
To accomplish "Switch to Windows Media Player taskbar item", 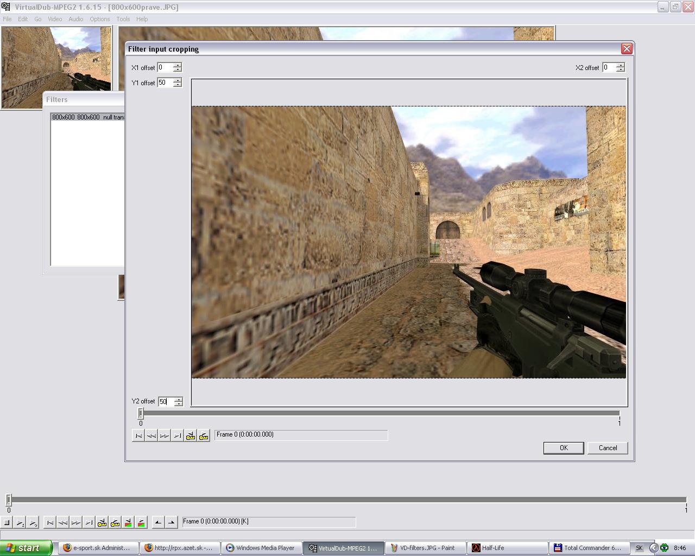I will tap(261, 548).
